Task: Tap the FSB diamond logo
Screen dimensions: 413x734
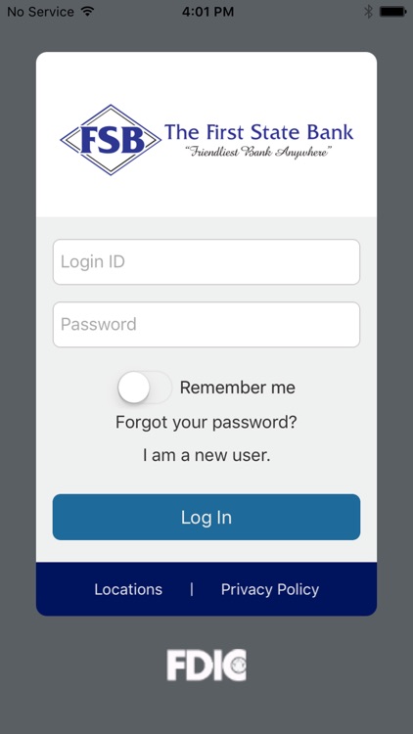Action: pyautogui.click(x=111, y=140)
